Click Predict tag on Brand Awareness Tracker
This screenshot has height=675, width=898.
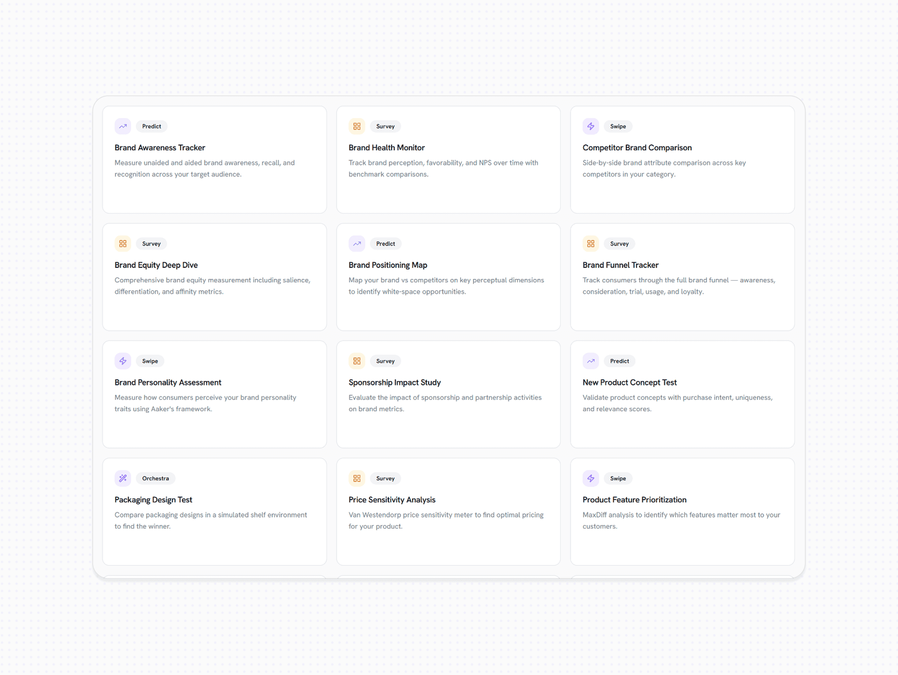click(x=152, y=127)
